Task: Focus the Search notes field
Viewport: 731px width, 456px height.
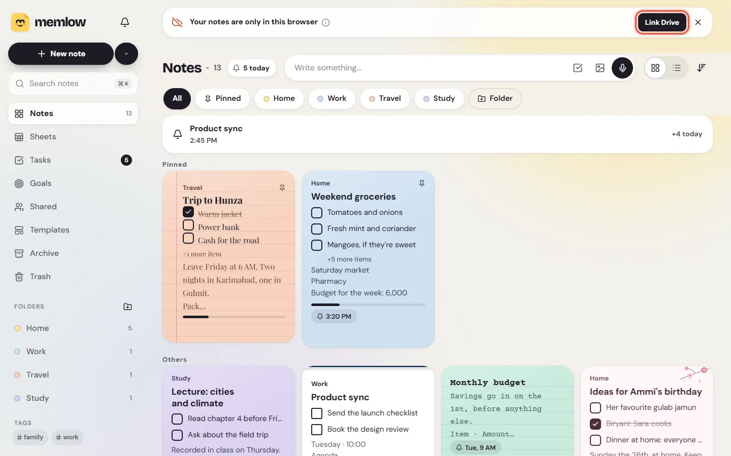Action: 73,84
